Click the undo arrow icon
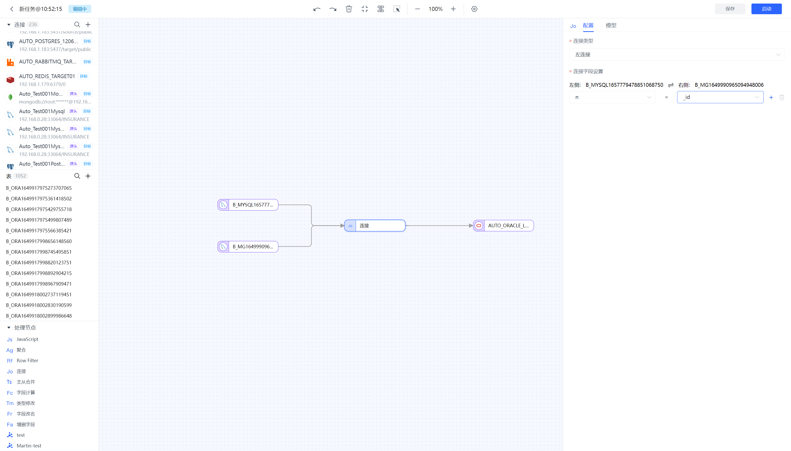Image resolution: width=791 pixels, height=451 pixels. tap(316, 9)
